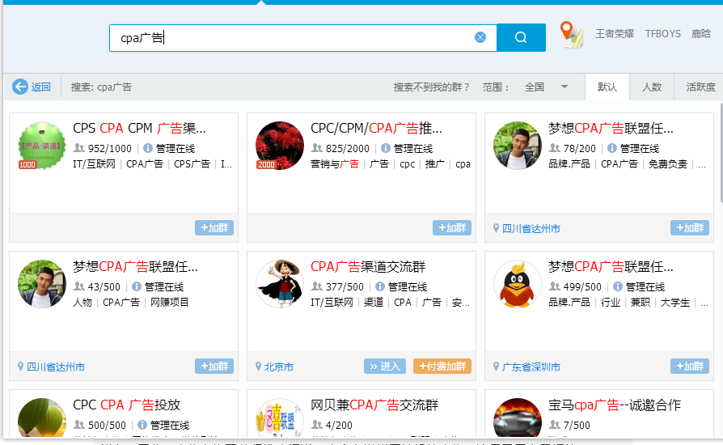Click the 大学生 tag
The image size is (723, 445).
pos(675,303)
